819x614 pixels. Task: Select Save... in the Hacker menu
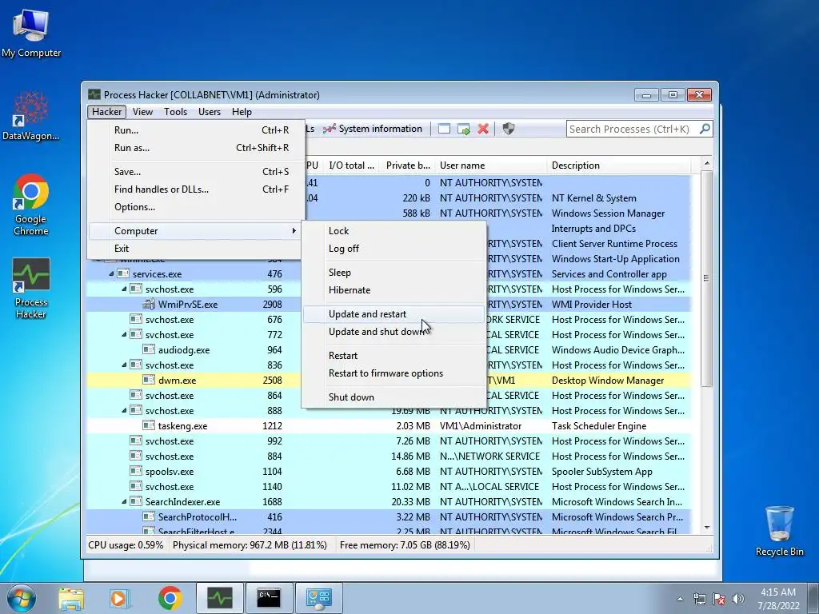(196, 172)
